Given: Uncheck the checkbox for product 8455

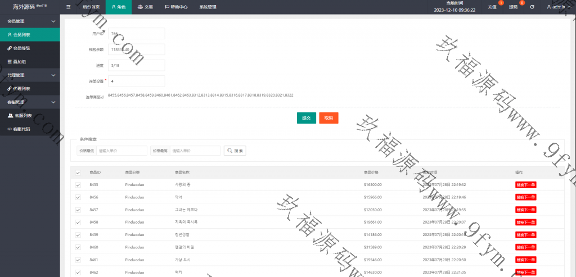Looking at the screenshot, I should [x=78, y=185].
